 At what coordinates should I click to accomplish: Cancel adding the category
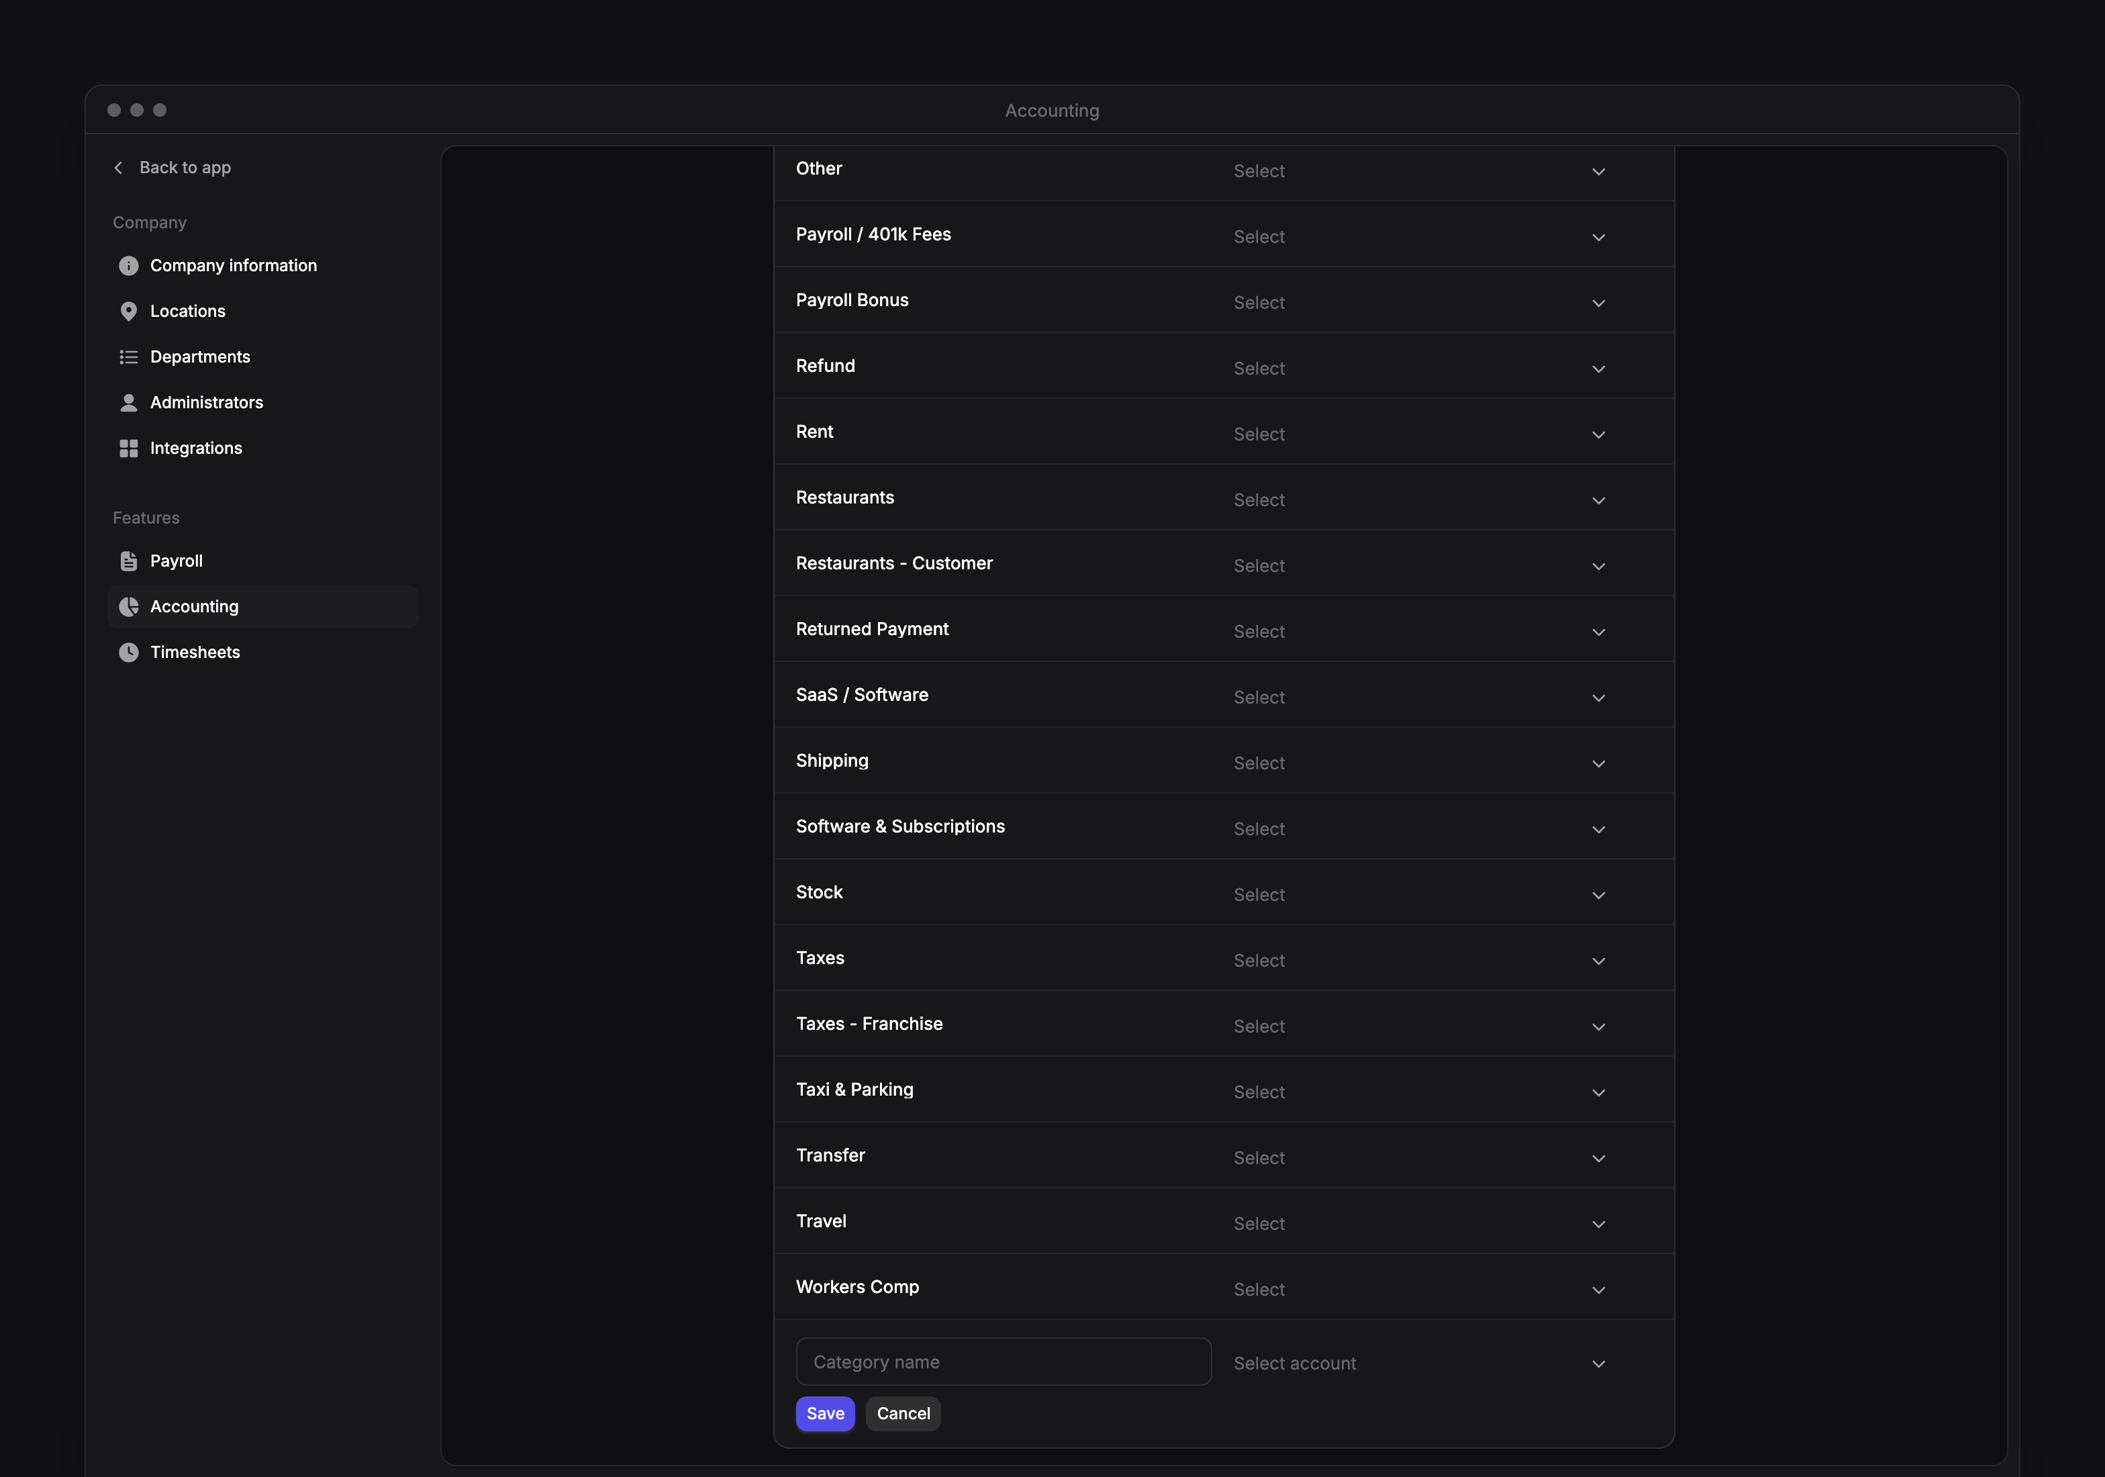903,1414
